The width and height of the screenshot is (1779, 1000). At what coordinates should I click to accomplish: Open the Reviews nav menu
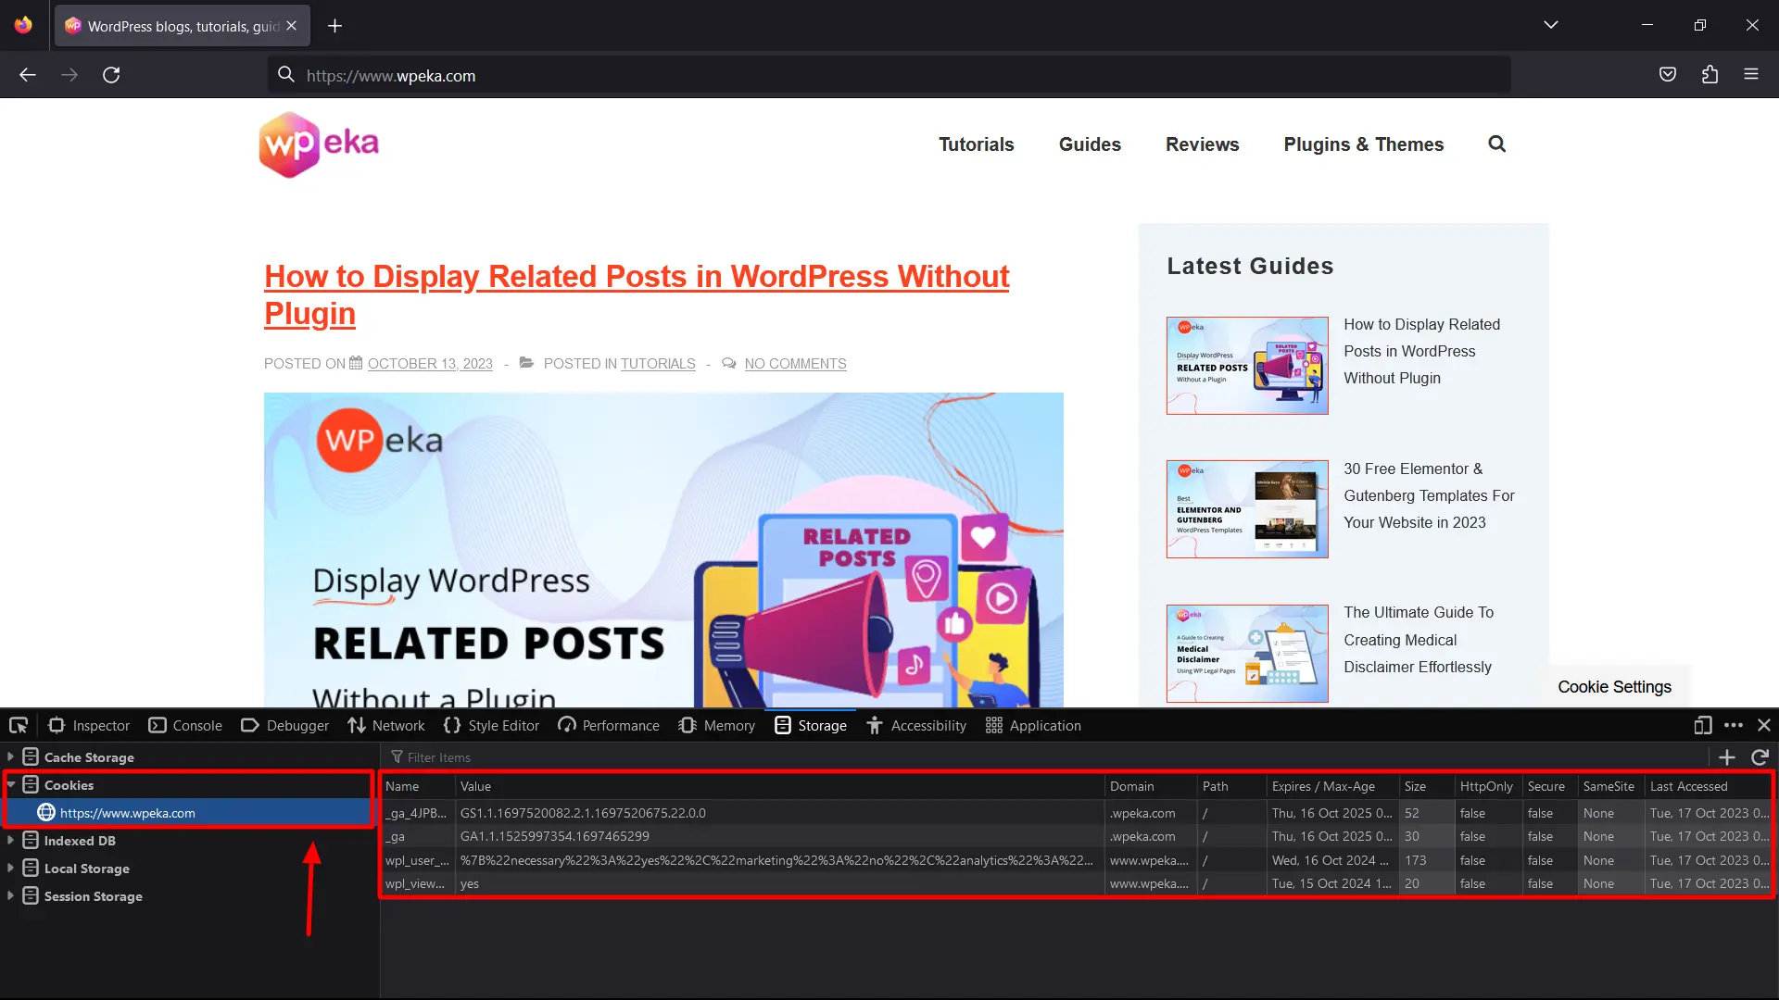(x=1203, y=144)
